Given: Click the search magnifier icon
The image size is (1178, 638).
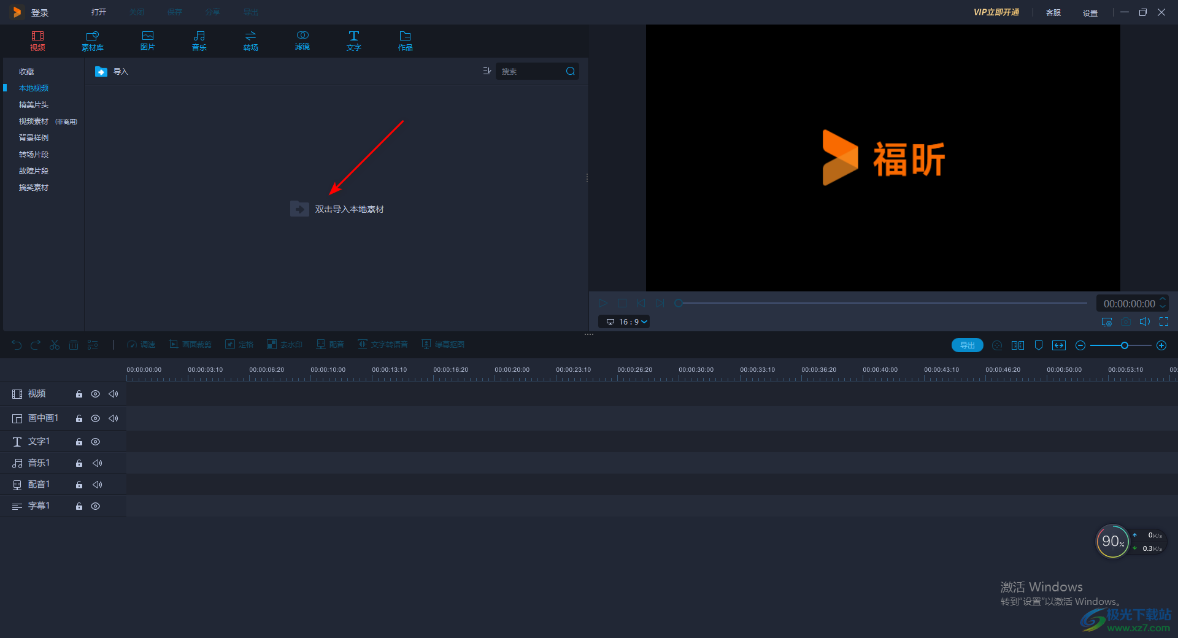Looking at the screenshot, I should (571, 71).
